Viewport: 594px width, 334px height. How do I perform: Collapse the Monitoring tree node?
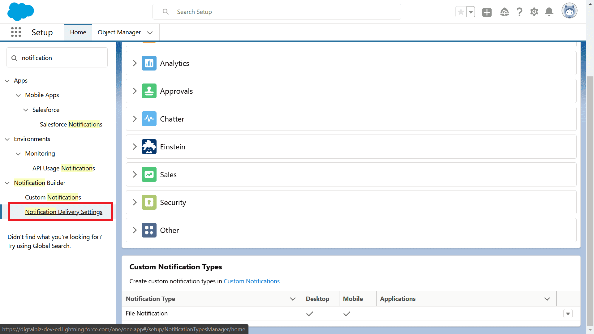coord(18,154)
